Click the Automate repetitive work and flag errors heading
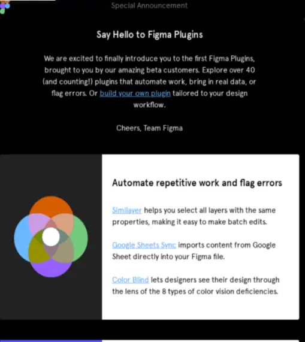Image resolution: width=305 pixels, height=342 pixels. pyautogui.click(x=197, y=183)
